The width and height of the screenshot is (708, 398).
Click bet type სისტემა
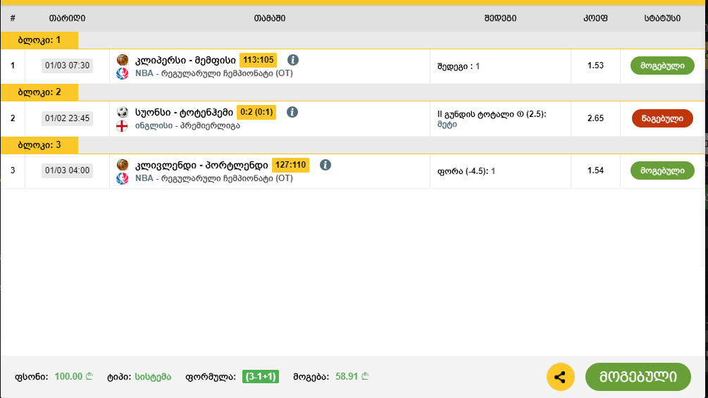point(153,376)
